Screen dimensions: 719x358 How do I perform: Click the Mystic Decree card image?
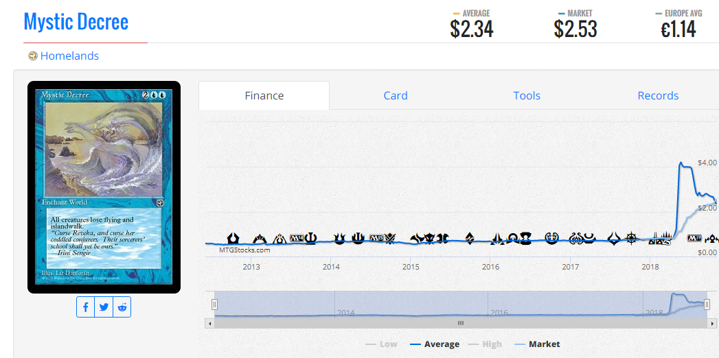(x=104, y=187)
